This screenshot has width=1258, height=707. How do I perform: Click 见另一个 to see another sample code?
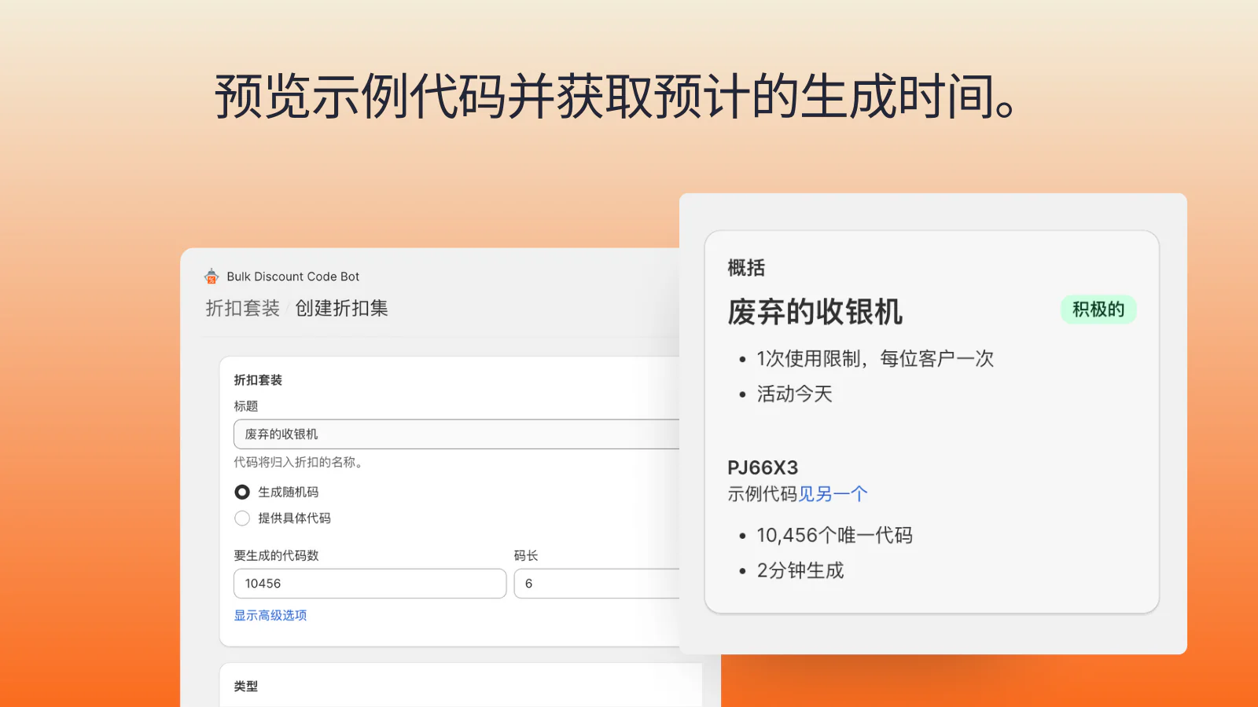(x=833, y=494)
